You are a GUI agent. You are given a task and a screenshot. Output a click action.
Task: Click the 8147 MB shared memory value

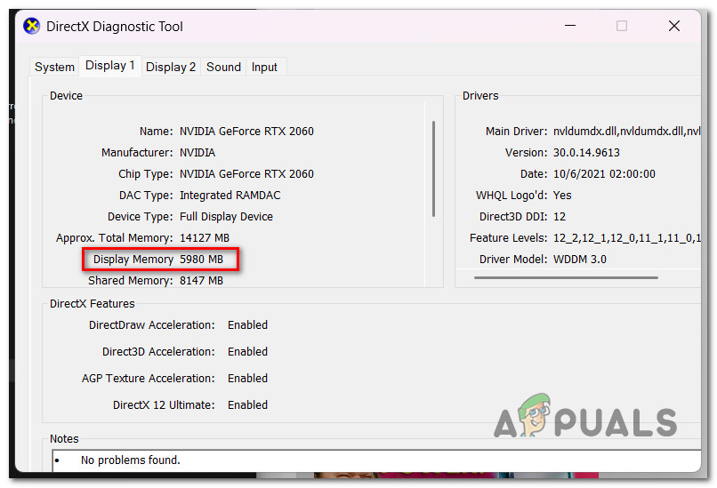pos(201,281)
